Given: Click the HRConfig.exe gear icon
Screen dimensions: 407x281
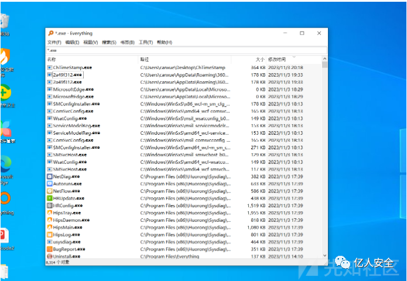Looking at the screenshot, I should pos(50,205).
